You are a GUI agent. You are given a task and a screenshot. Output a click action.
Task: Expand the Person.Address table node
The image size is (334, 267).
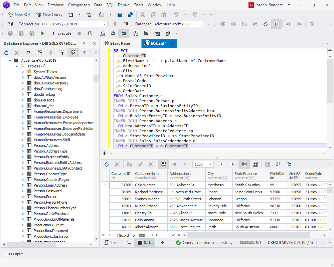(x=23, y=146)
